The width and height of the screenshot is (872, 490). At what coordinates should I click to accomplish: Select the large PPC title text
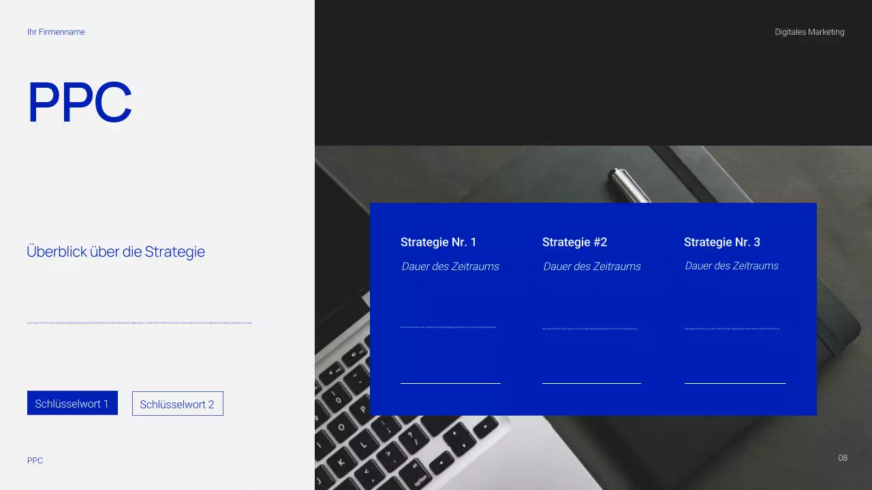point(80,103)
